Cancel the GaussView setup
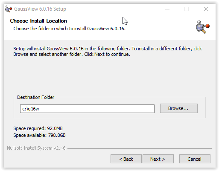Image resolution: width=219 pixels, height=171 pixels. click(x=195, y=159)
